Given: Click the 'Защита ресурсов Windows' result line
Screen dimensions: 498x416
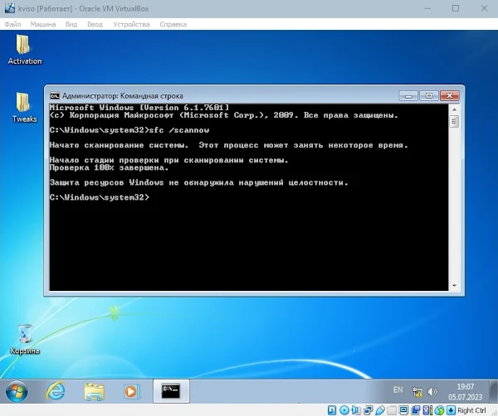Looking at the screenshot, I should click(x=199, y=182).
